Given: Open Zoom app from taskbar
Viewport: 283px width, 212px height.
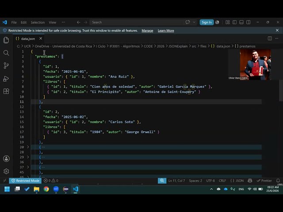Looking at the screenshot, I should coord(56,189).
